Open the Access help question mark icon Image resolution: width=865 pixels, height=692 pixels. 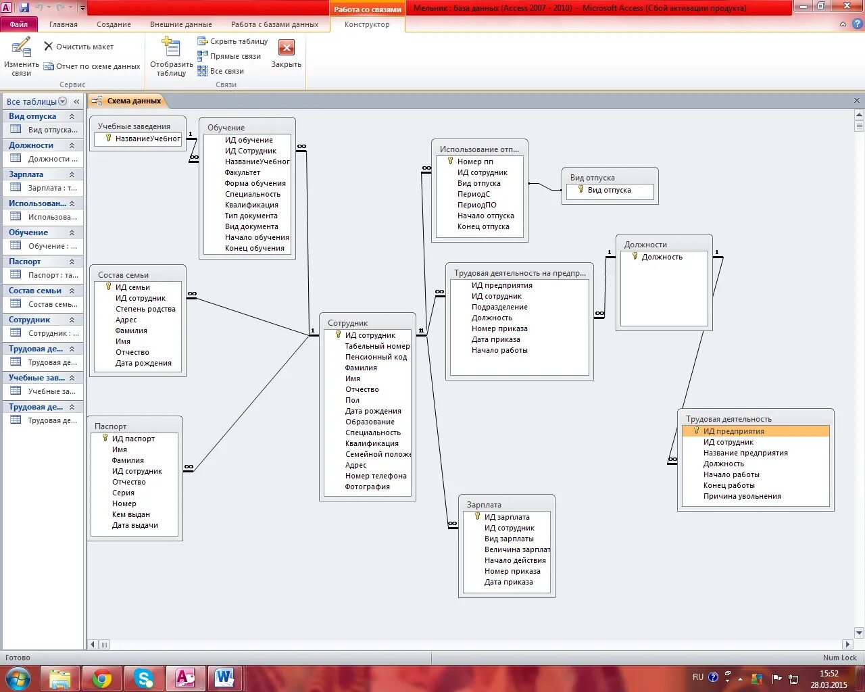[x=858, y=24]
